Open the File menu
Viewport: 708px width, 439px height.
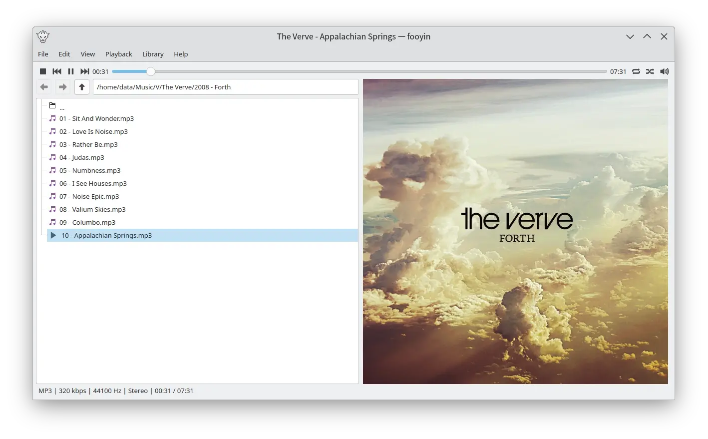click(43, 54)
